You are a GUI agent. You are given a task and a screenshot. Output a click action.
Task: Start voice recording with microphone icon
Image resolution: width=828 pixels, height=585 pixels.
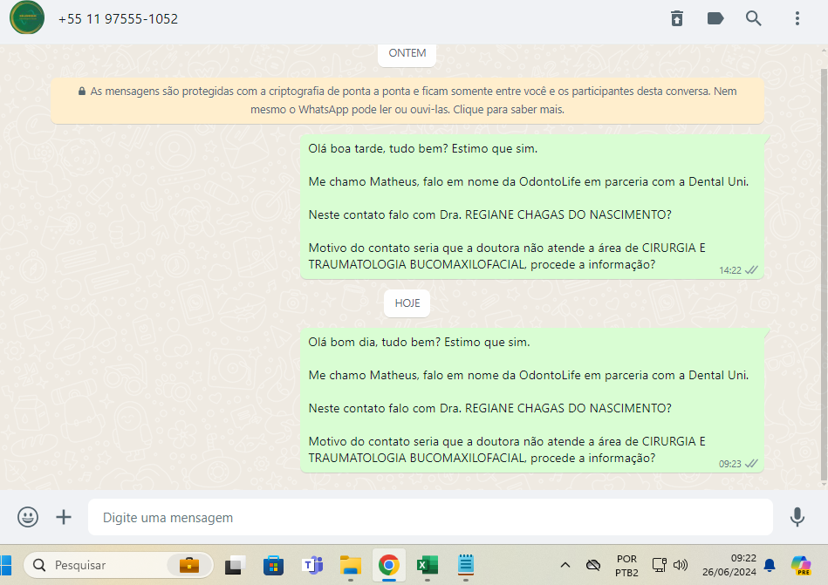coord(797,517)
